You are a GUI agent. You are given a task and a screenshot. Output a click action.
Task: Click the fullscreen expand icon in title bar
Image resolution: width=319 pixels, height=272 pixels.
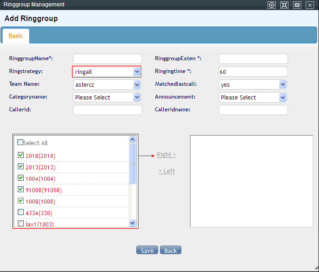pyautogui.click(x=284, y=5)
